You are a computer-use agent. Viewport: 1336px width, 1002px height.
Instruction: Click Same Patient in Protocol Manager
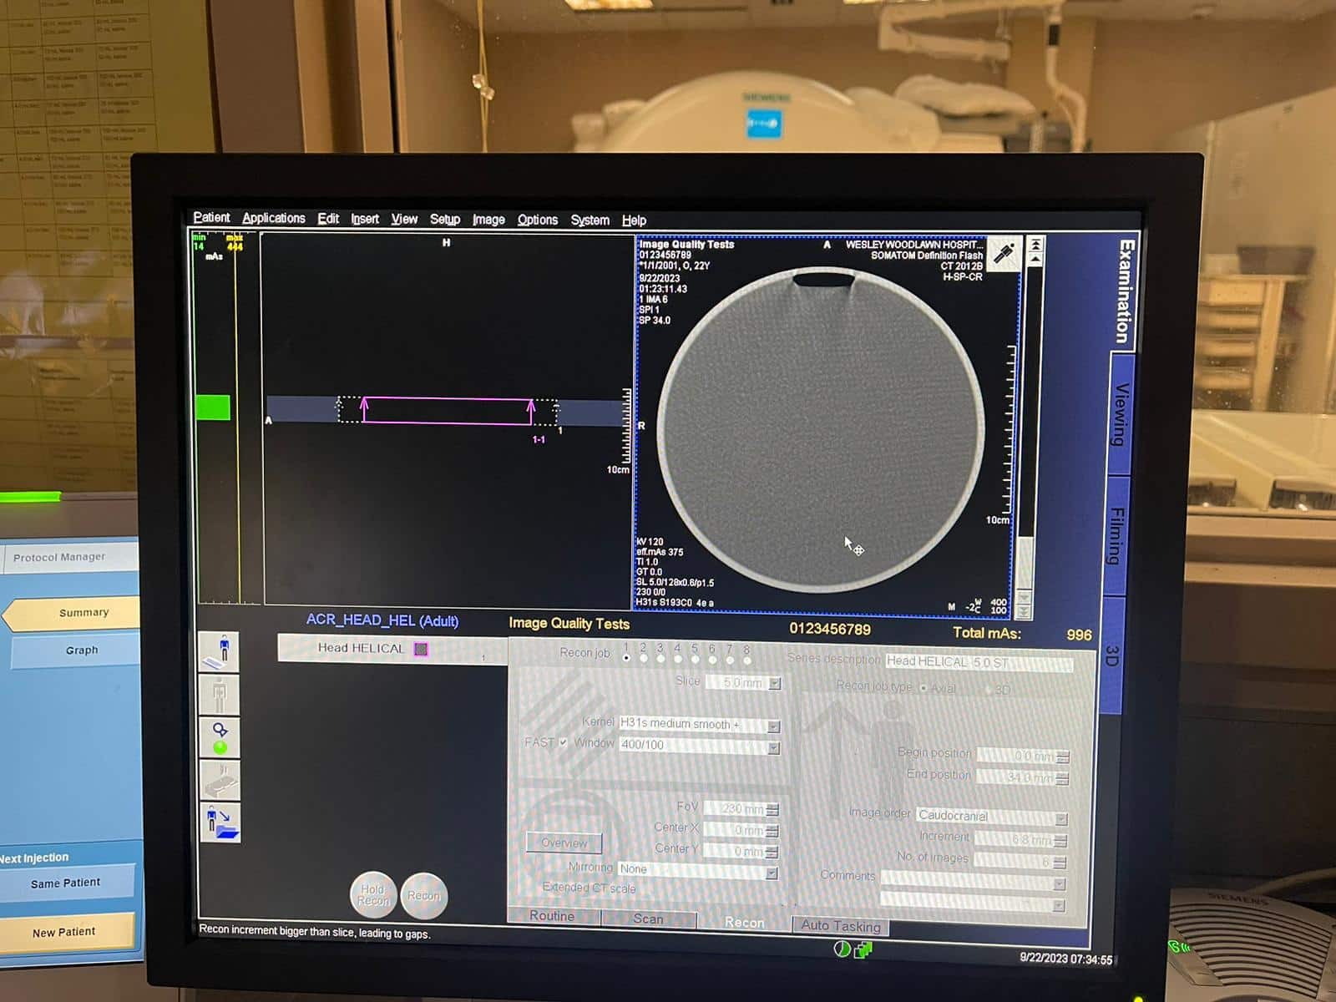[x=66, y=883]
